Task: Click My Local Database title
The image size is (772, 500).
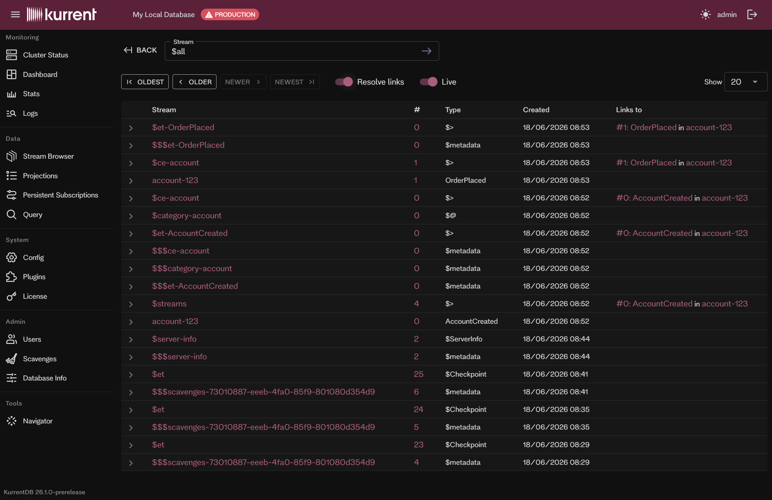Action: coord(164,14)
